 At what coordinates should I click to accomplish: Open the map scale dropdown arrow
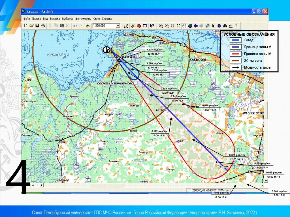click(x=118, y=26)
